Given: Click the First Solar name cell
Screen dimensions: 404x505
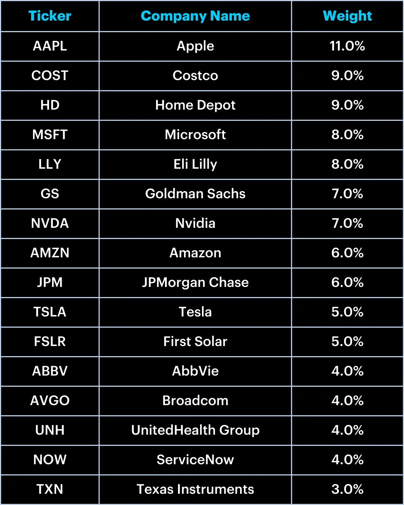Looking at the screenshot, I should [195, 342].
